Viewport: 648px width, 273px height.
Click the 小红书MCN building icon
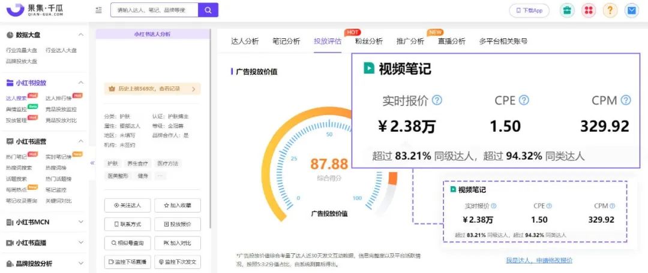[x=10, y=222]
